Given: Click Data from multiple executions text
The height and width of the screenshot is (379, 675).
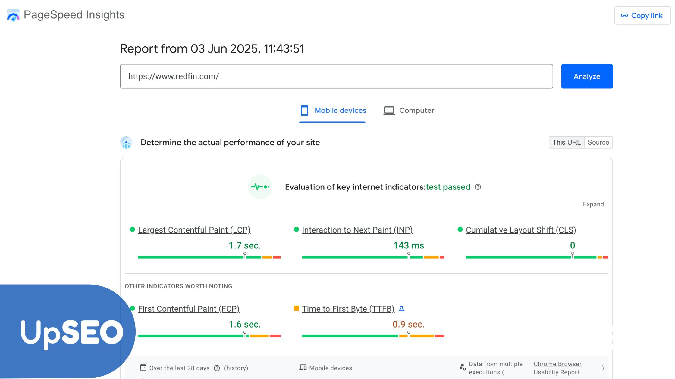Looking at the screenshot, I should [x=496, y=368].
